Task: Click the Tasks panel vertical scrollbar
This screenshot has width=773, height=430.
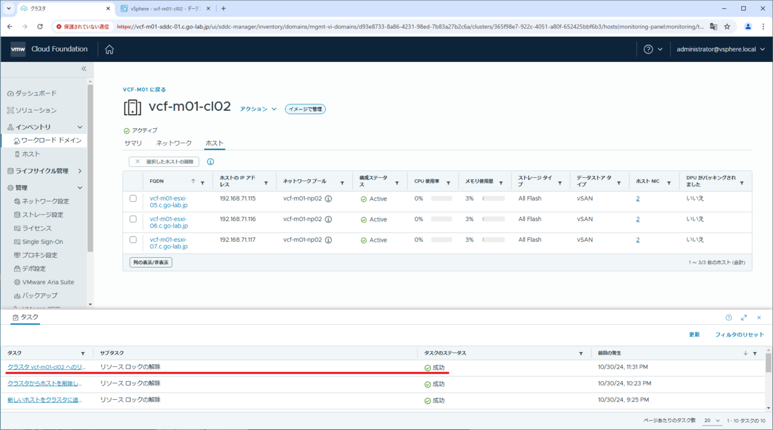Action: 768,363
